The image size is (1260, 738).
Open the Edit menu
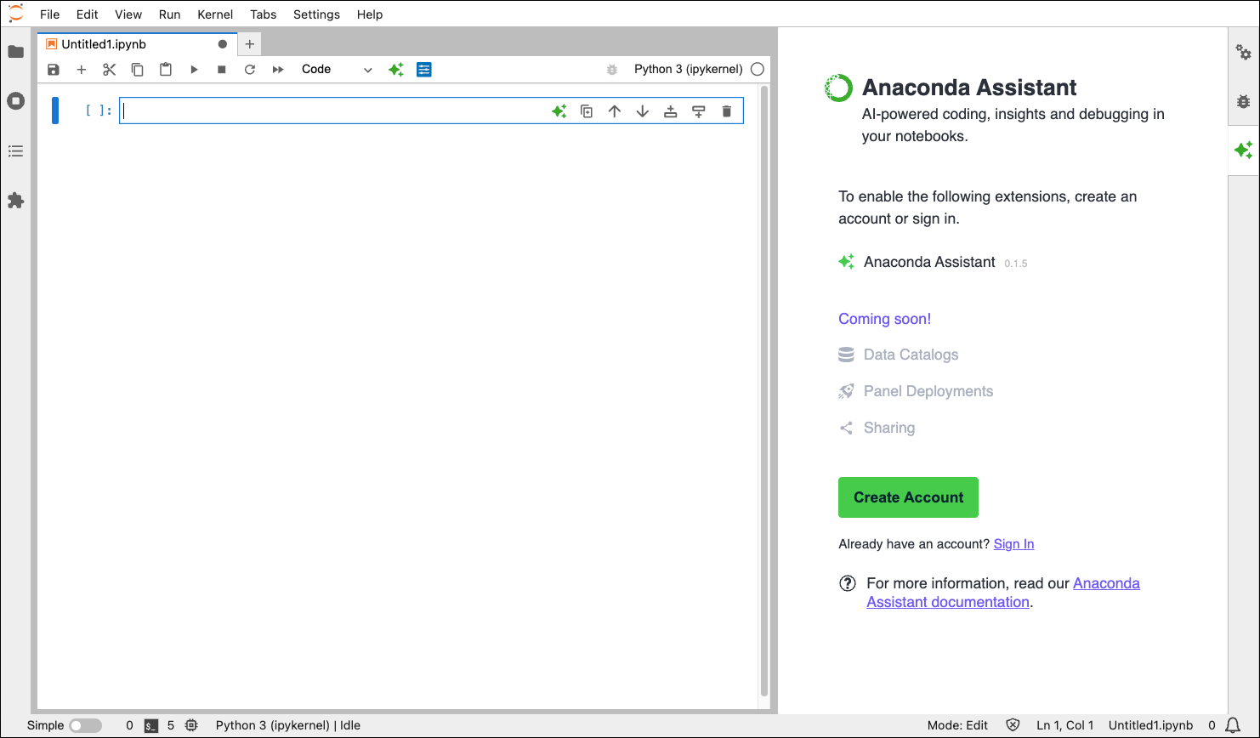(x=88, y=14)
